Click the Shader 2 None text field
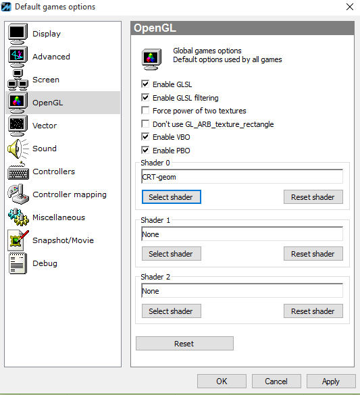Viewport: 360px width, 395px height. tap(242, 291)
